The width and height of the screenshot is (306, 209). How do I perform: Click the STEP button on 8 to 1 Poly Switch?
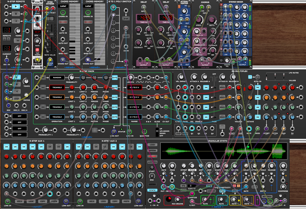126,19
